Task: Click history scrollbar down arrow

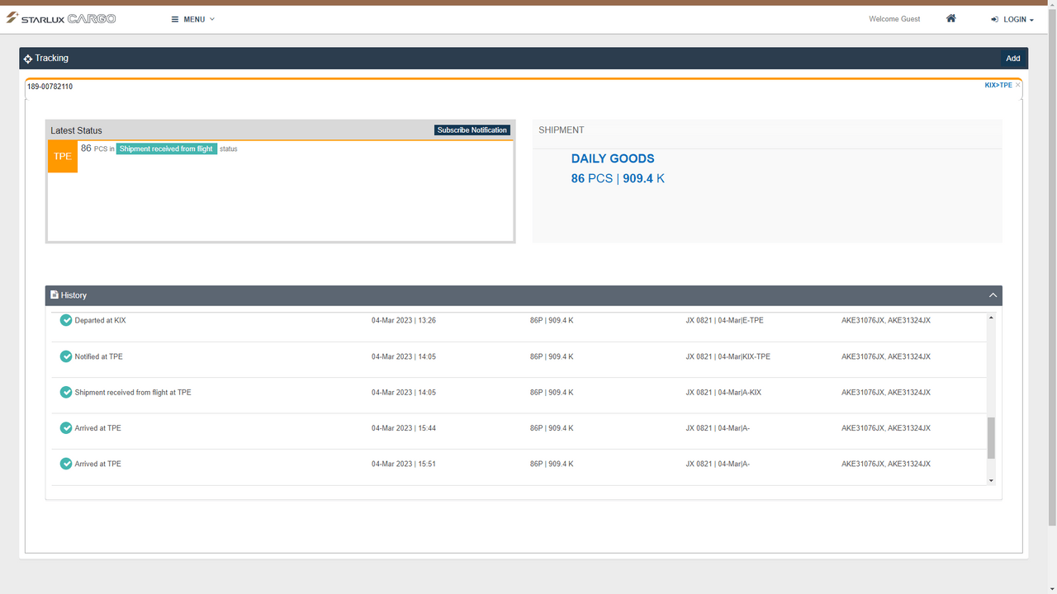Action: (991, 481)
